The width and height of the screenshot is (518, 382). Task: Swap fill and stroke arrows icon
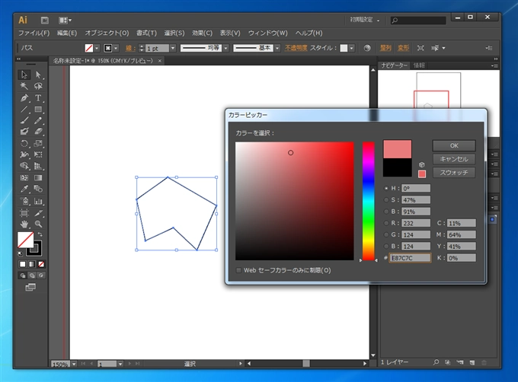click(40, 234)
